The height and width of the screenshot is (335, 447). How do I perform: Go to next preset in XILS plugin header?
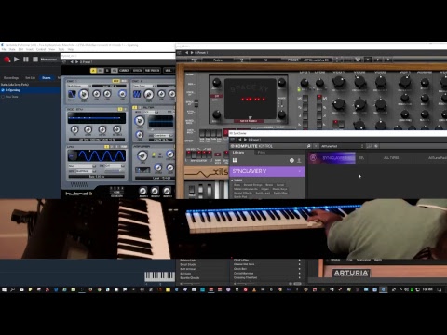[192, 53]
